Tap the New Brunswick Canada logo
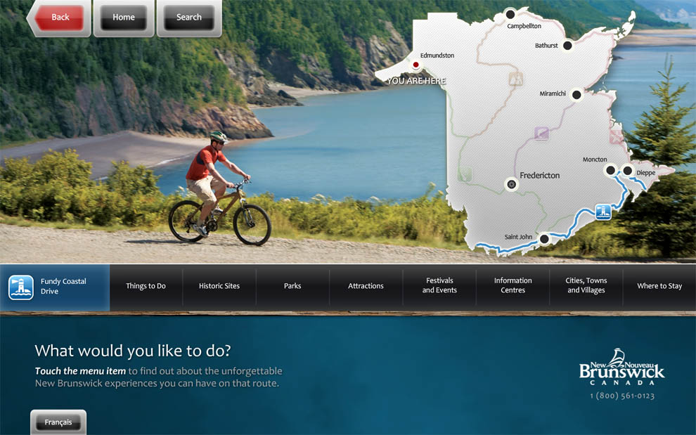Screen dimensions: 696x435 [621, 368]
